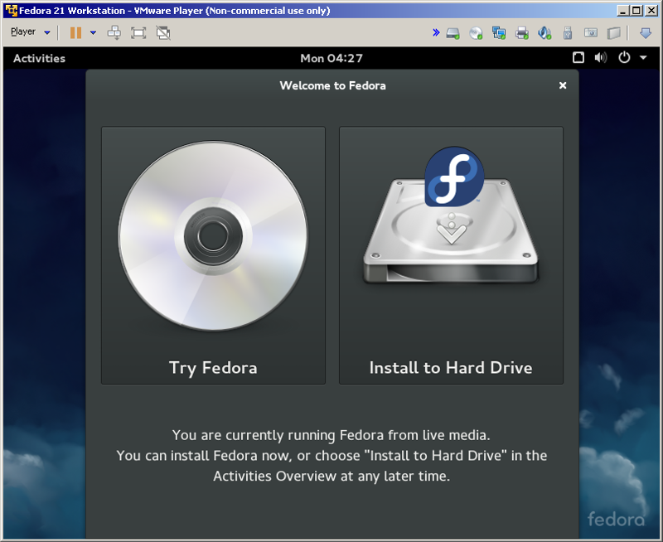Click the printer device icon
This screenshot has height=542, width=663.
point(522,33)
